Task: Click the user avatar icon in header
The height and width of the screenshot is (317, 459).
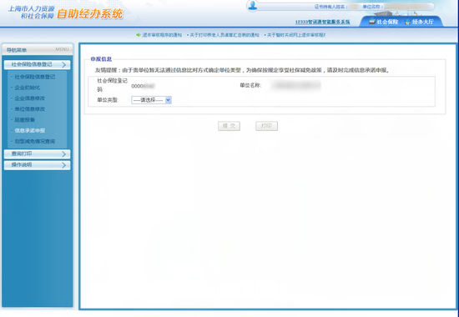Action: [252, 6]
